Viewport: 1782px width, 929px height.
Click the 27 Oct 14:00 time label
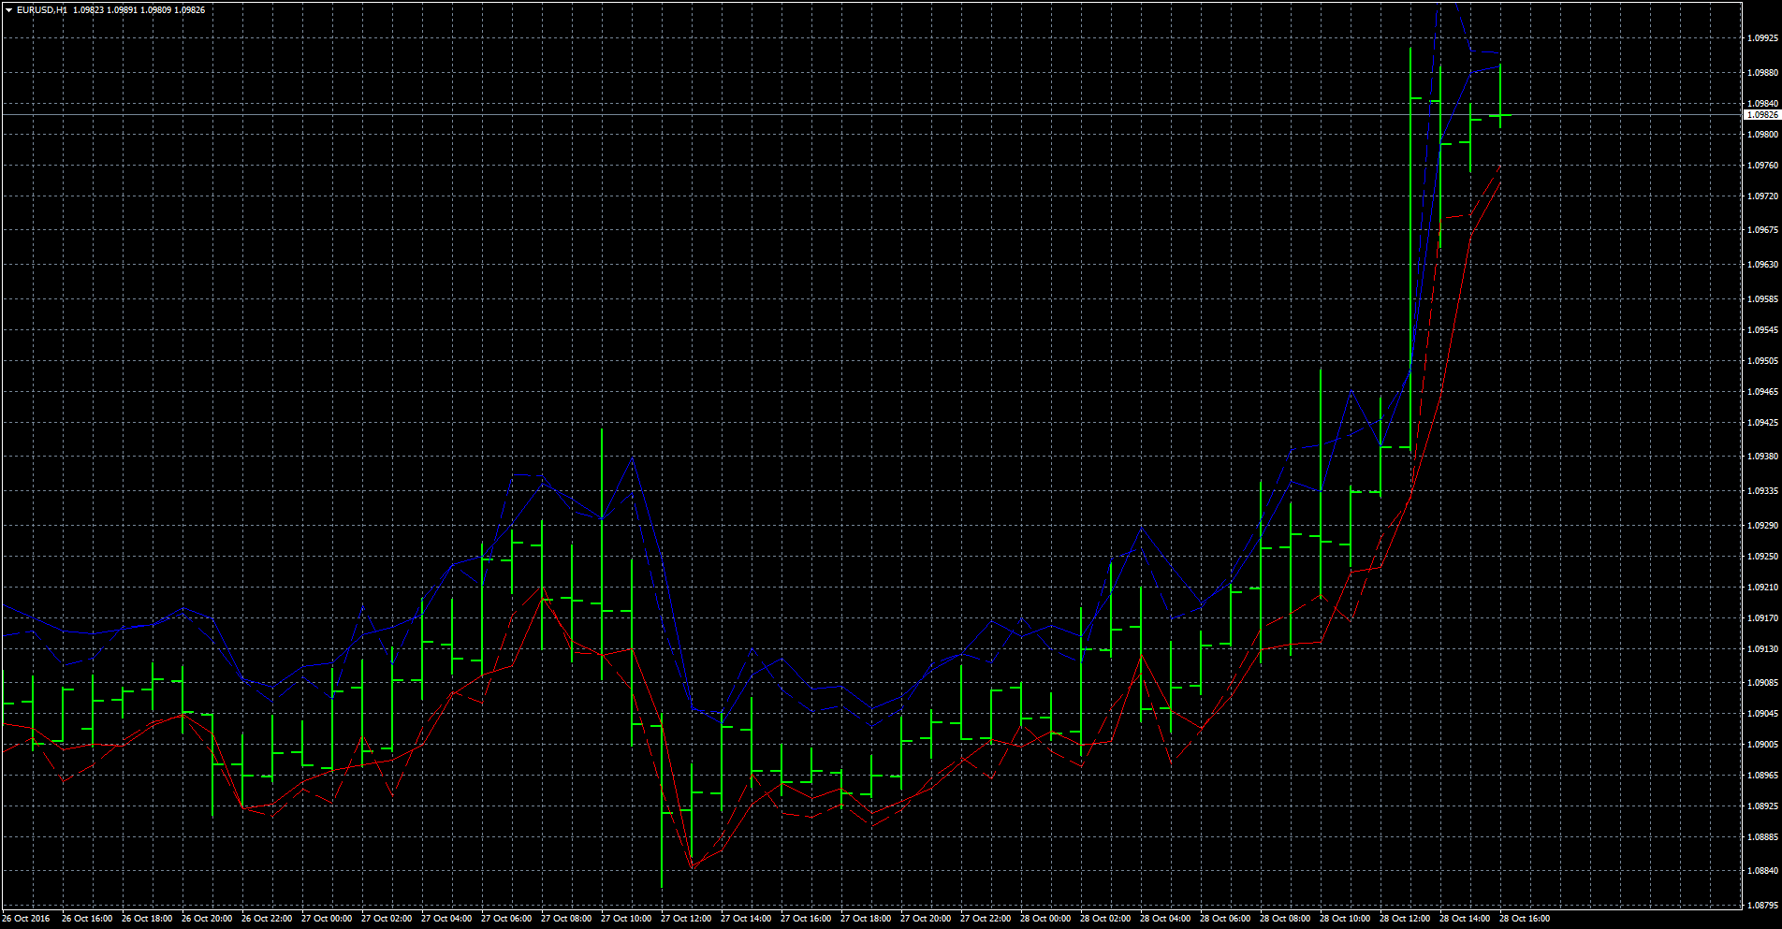coord(746,919)
